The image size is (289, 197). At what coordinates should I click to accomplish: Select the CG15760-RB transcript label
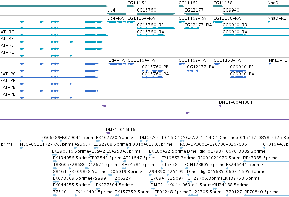(150, 25)
